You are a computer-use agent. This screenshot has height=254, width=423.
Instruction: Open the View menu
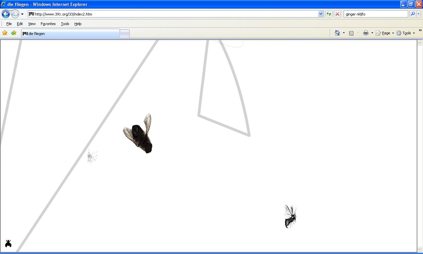tap(32, 24)
